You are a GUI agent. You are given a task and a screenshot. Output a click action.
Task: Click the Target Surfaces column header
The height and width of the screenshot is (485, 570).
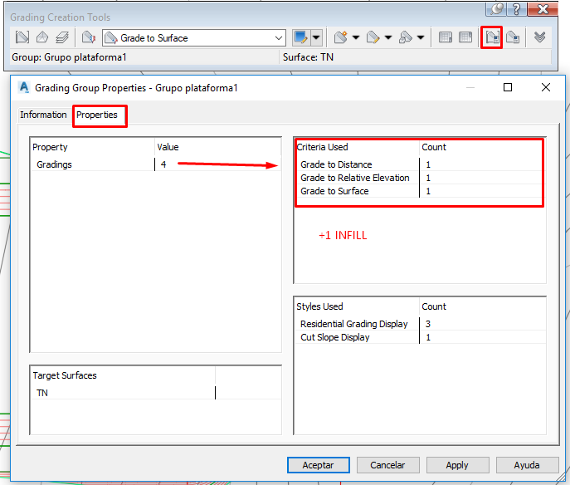123,375
